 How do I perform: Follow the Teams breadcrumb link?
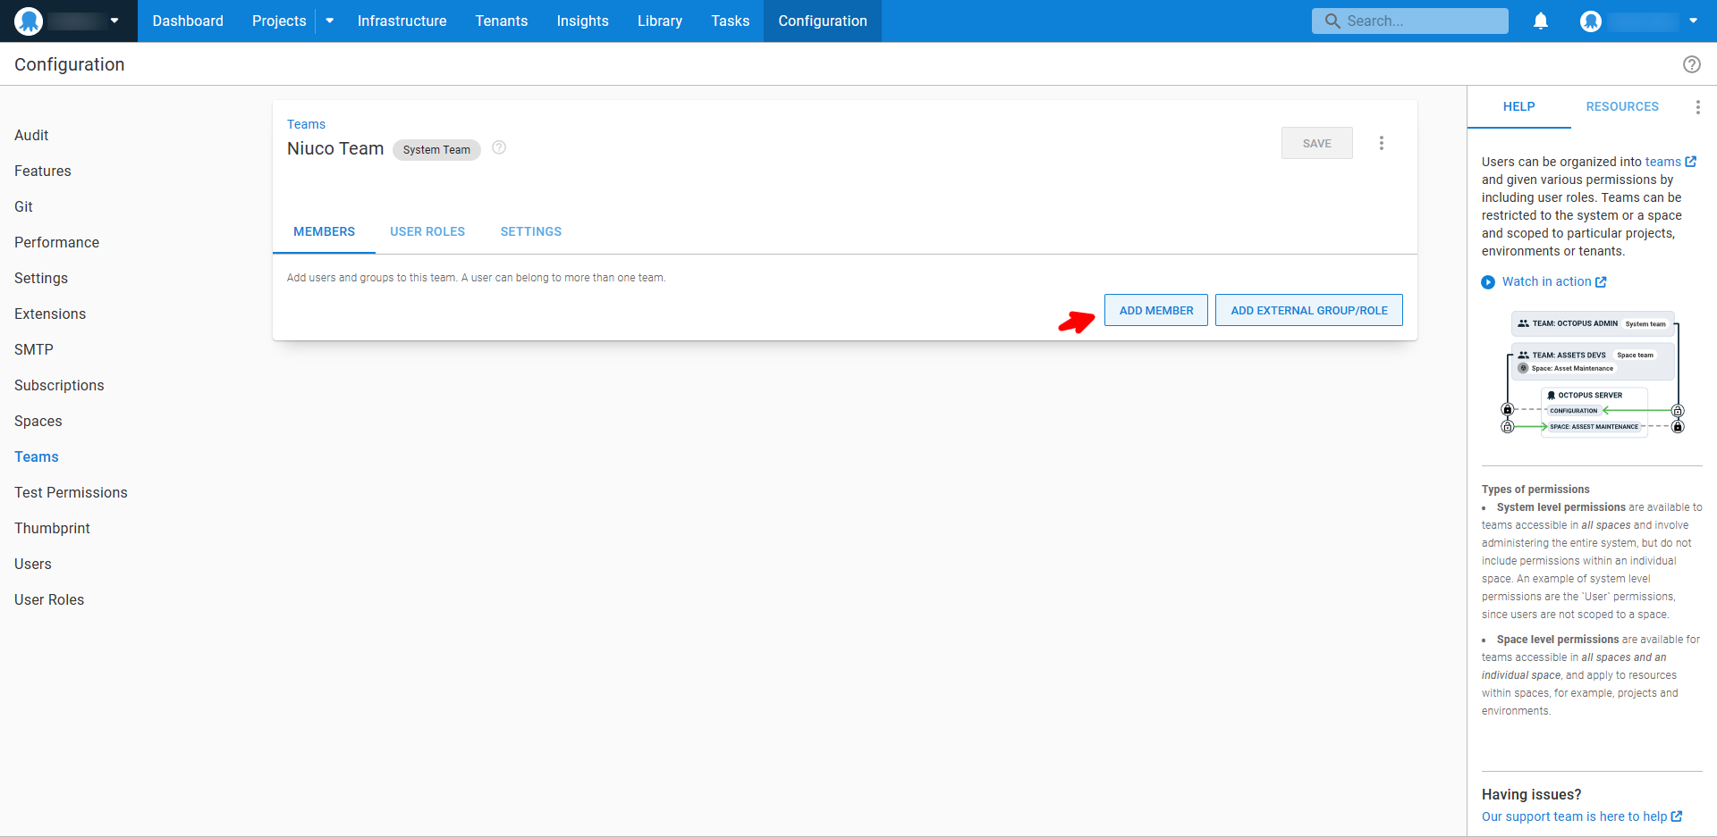(x=306, y=124)
